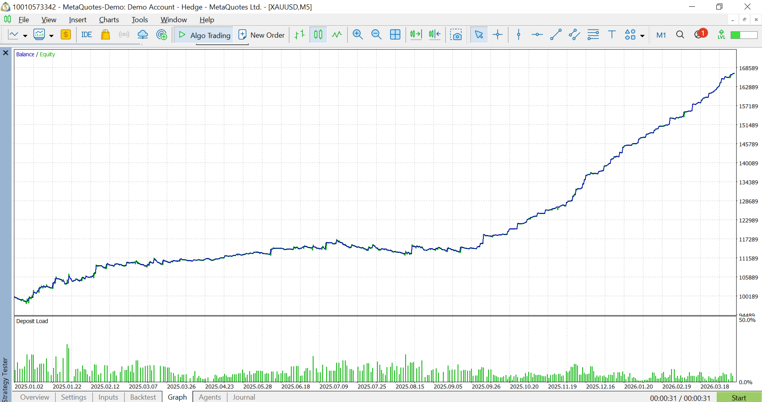Open the Help menu
Screen dimensions: 762x402
(207, 20)
